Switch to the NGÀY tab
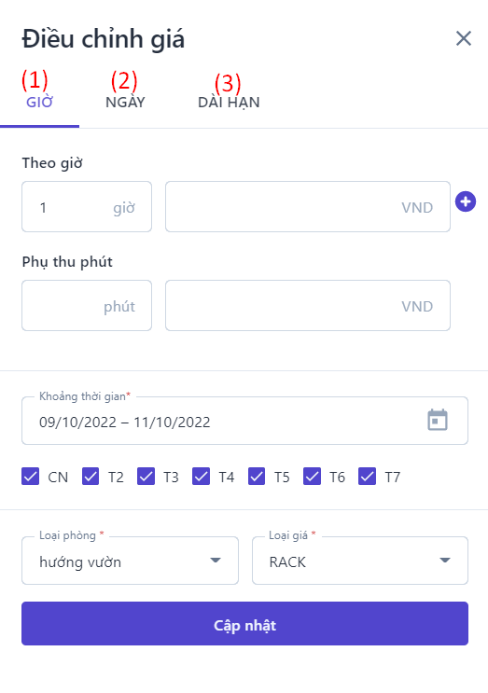 (x=125, y=103)
